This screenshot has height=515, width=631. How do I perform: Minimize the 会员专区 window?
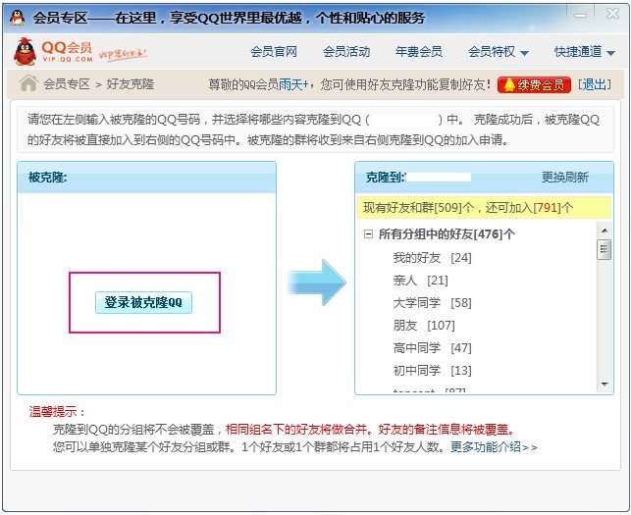coord(580,16)
